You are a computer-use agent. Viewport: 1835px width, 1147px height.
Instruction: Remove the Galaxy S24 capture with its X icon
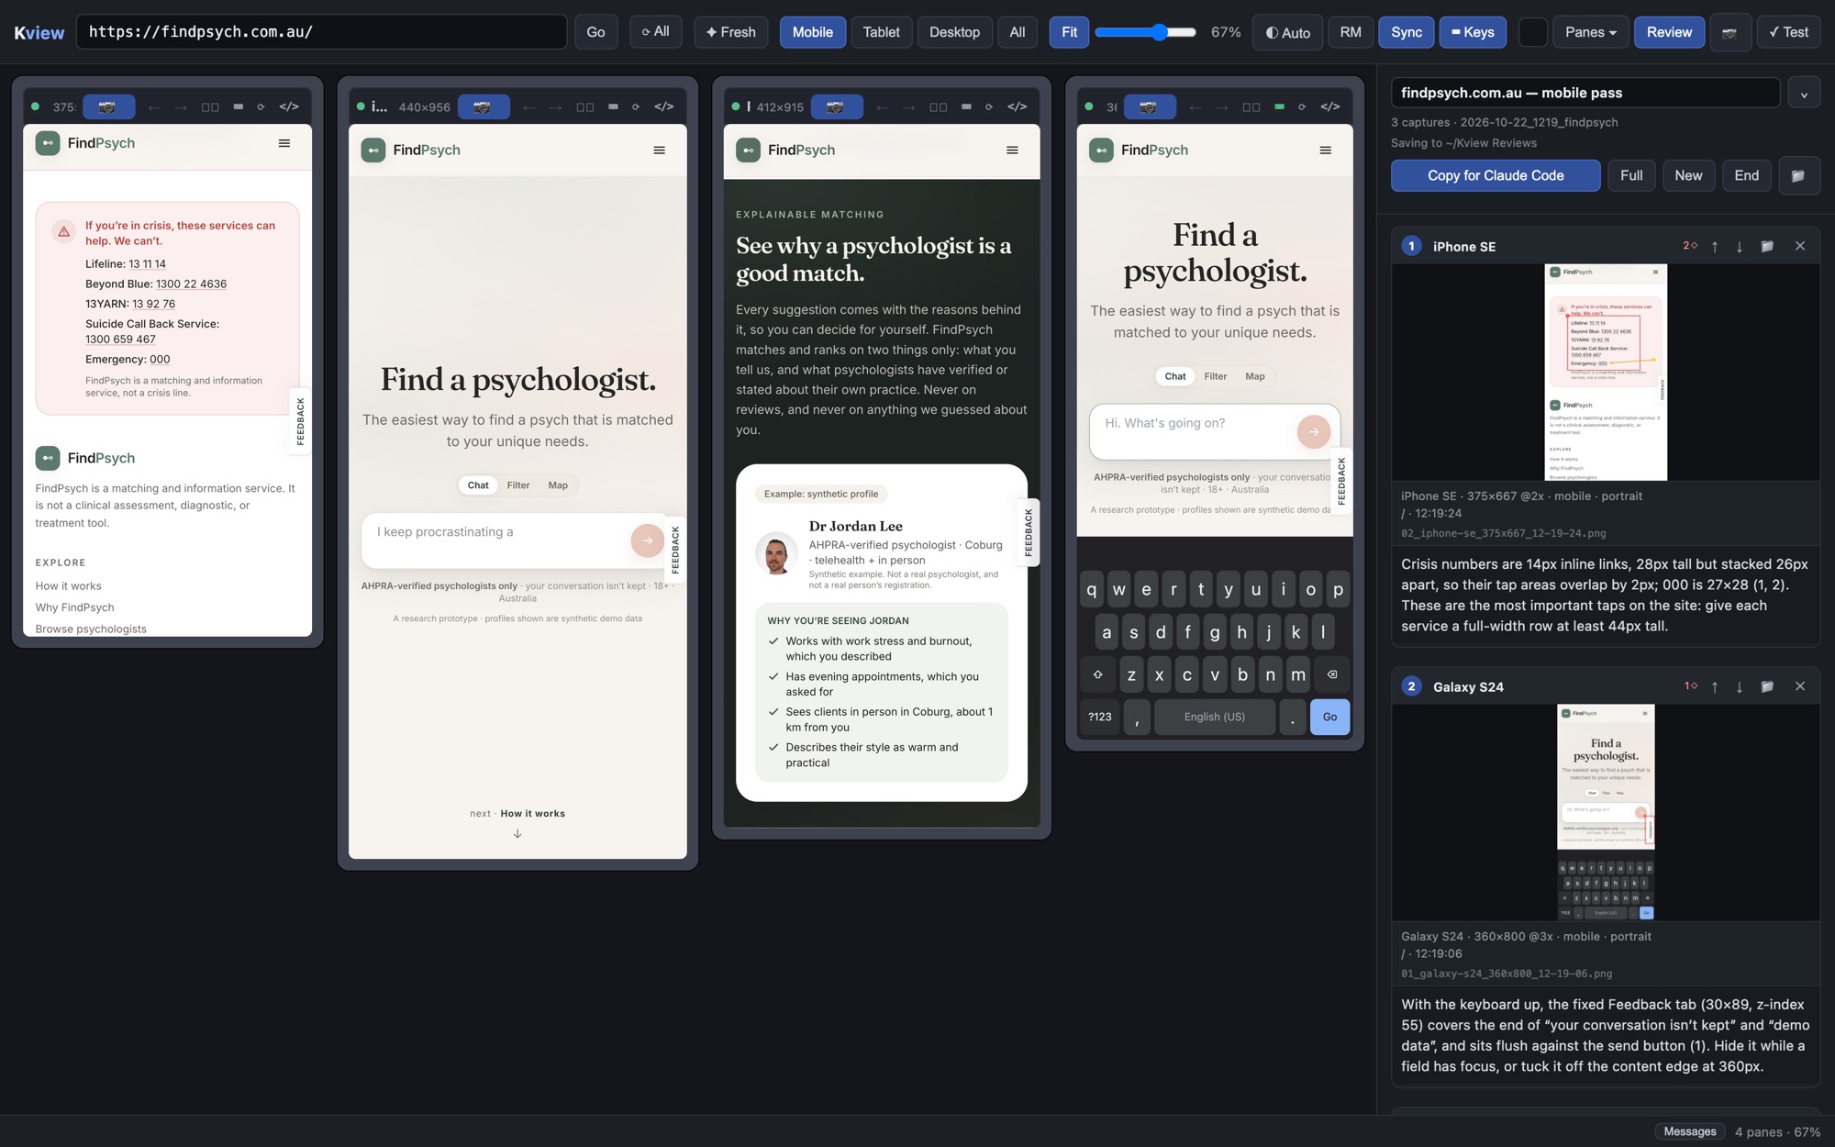(1800, 686)
